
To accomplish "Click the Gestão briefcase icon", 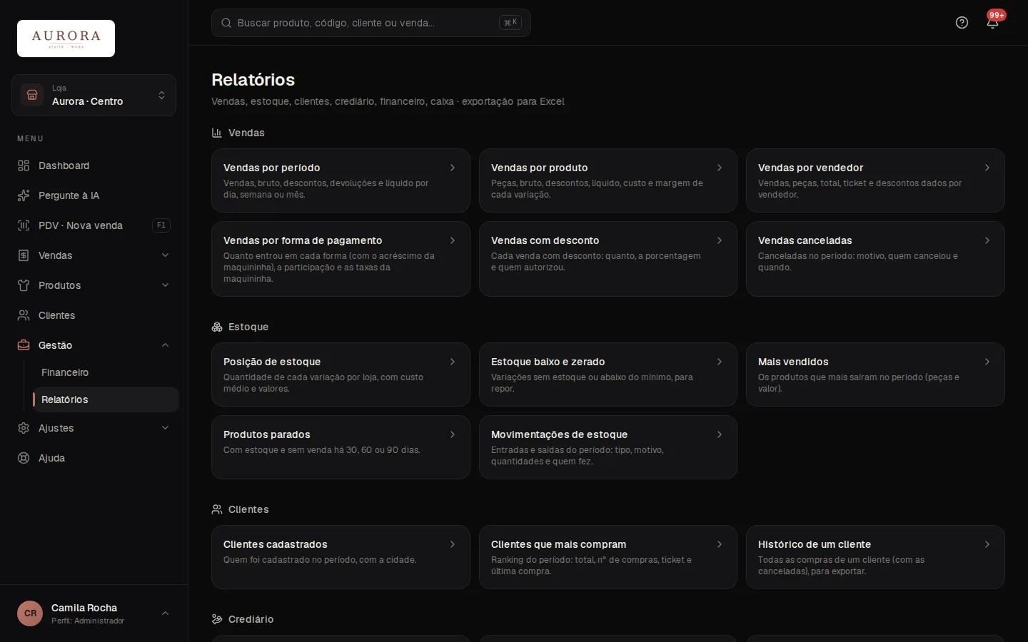I will point(24,345).
